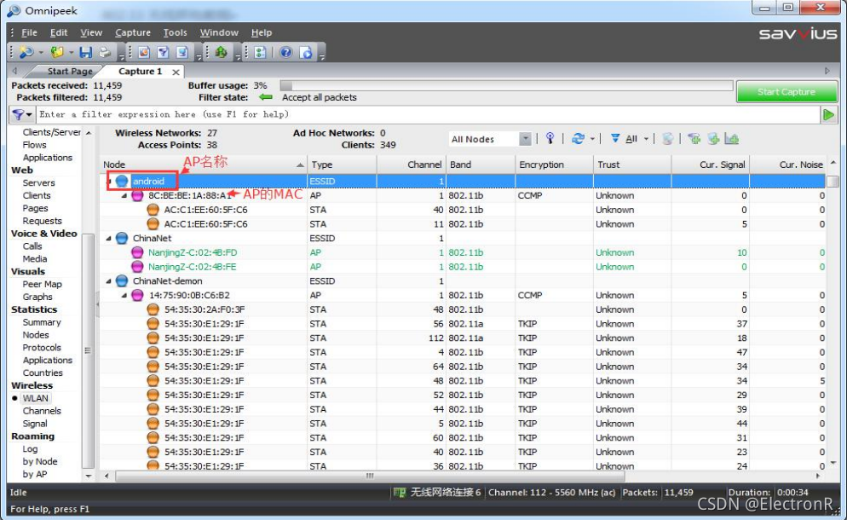847x520 pixels.
Task: Open the File menu
Action: (29, 32)
